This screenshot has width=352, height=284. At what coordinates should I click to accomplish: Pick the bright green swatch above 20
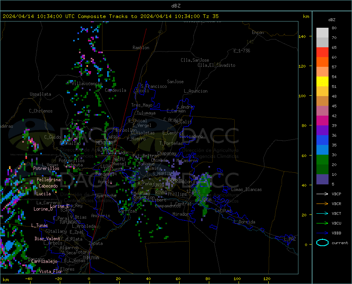[322, 159]
